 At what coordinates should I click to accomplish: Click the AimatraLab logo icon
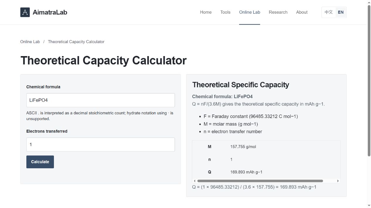pos(25,12)
